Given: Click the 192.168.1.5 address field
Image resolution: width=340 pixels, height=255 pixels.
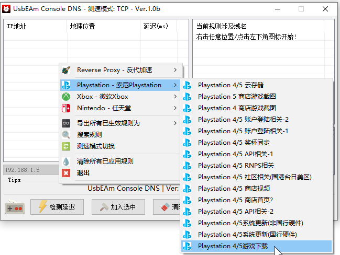Looking at the screenshot, I should 31,170.
